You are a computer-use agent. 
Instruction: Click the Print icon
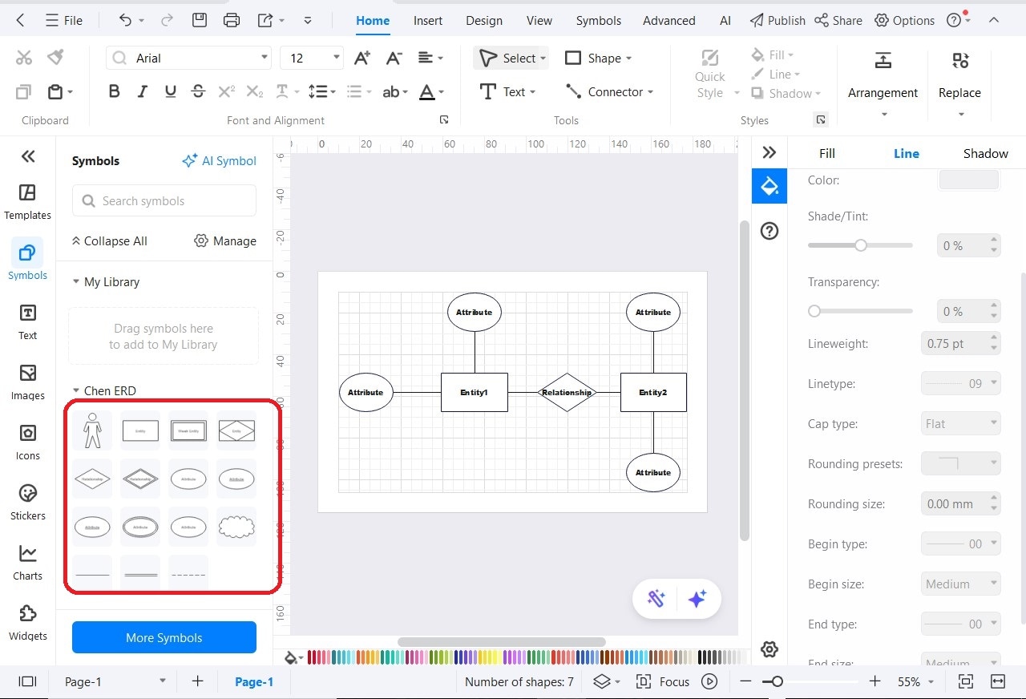click(x=232, y=20)
